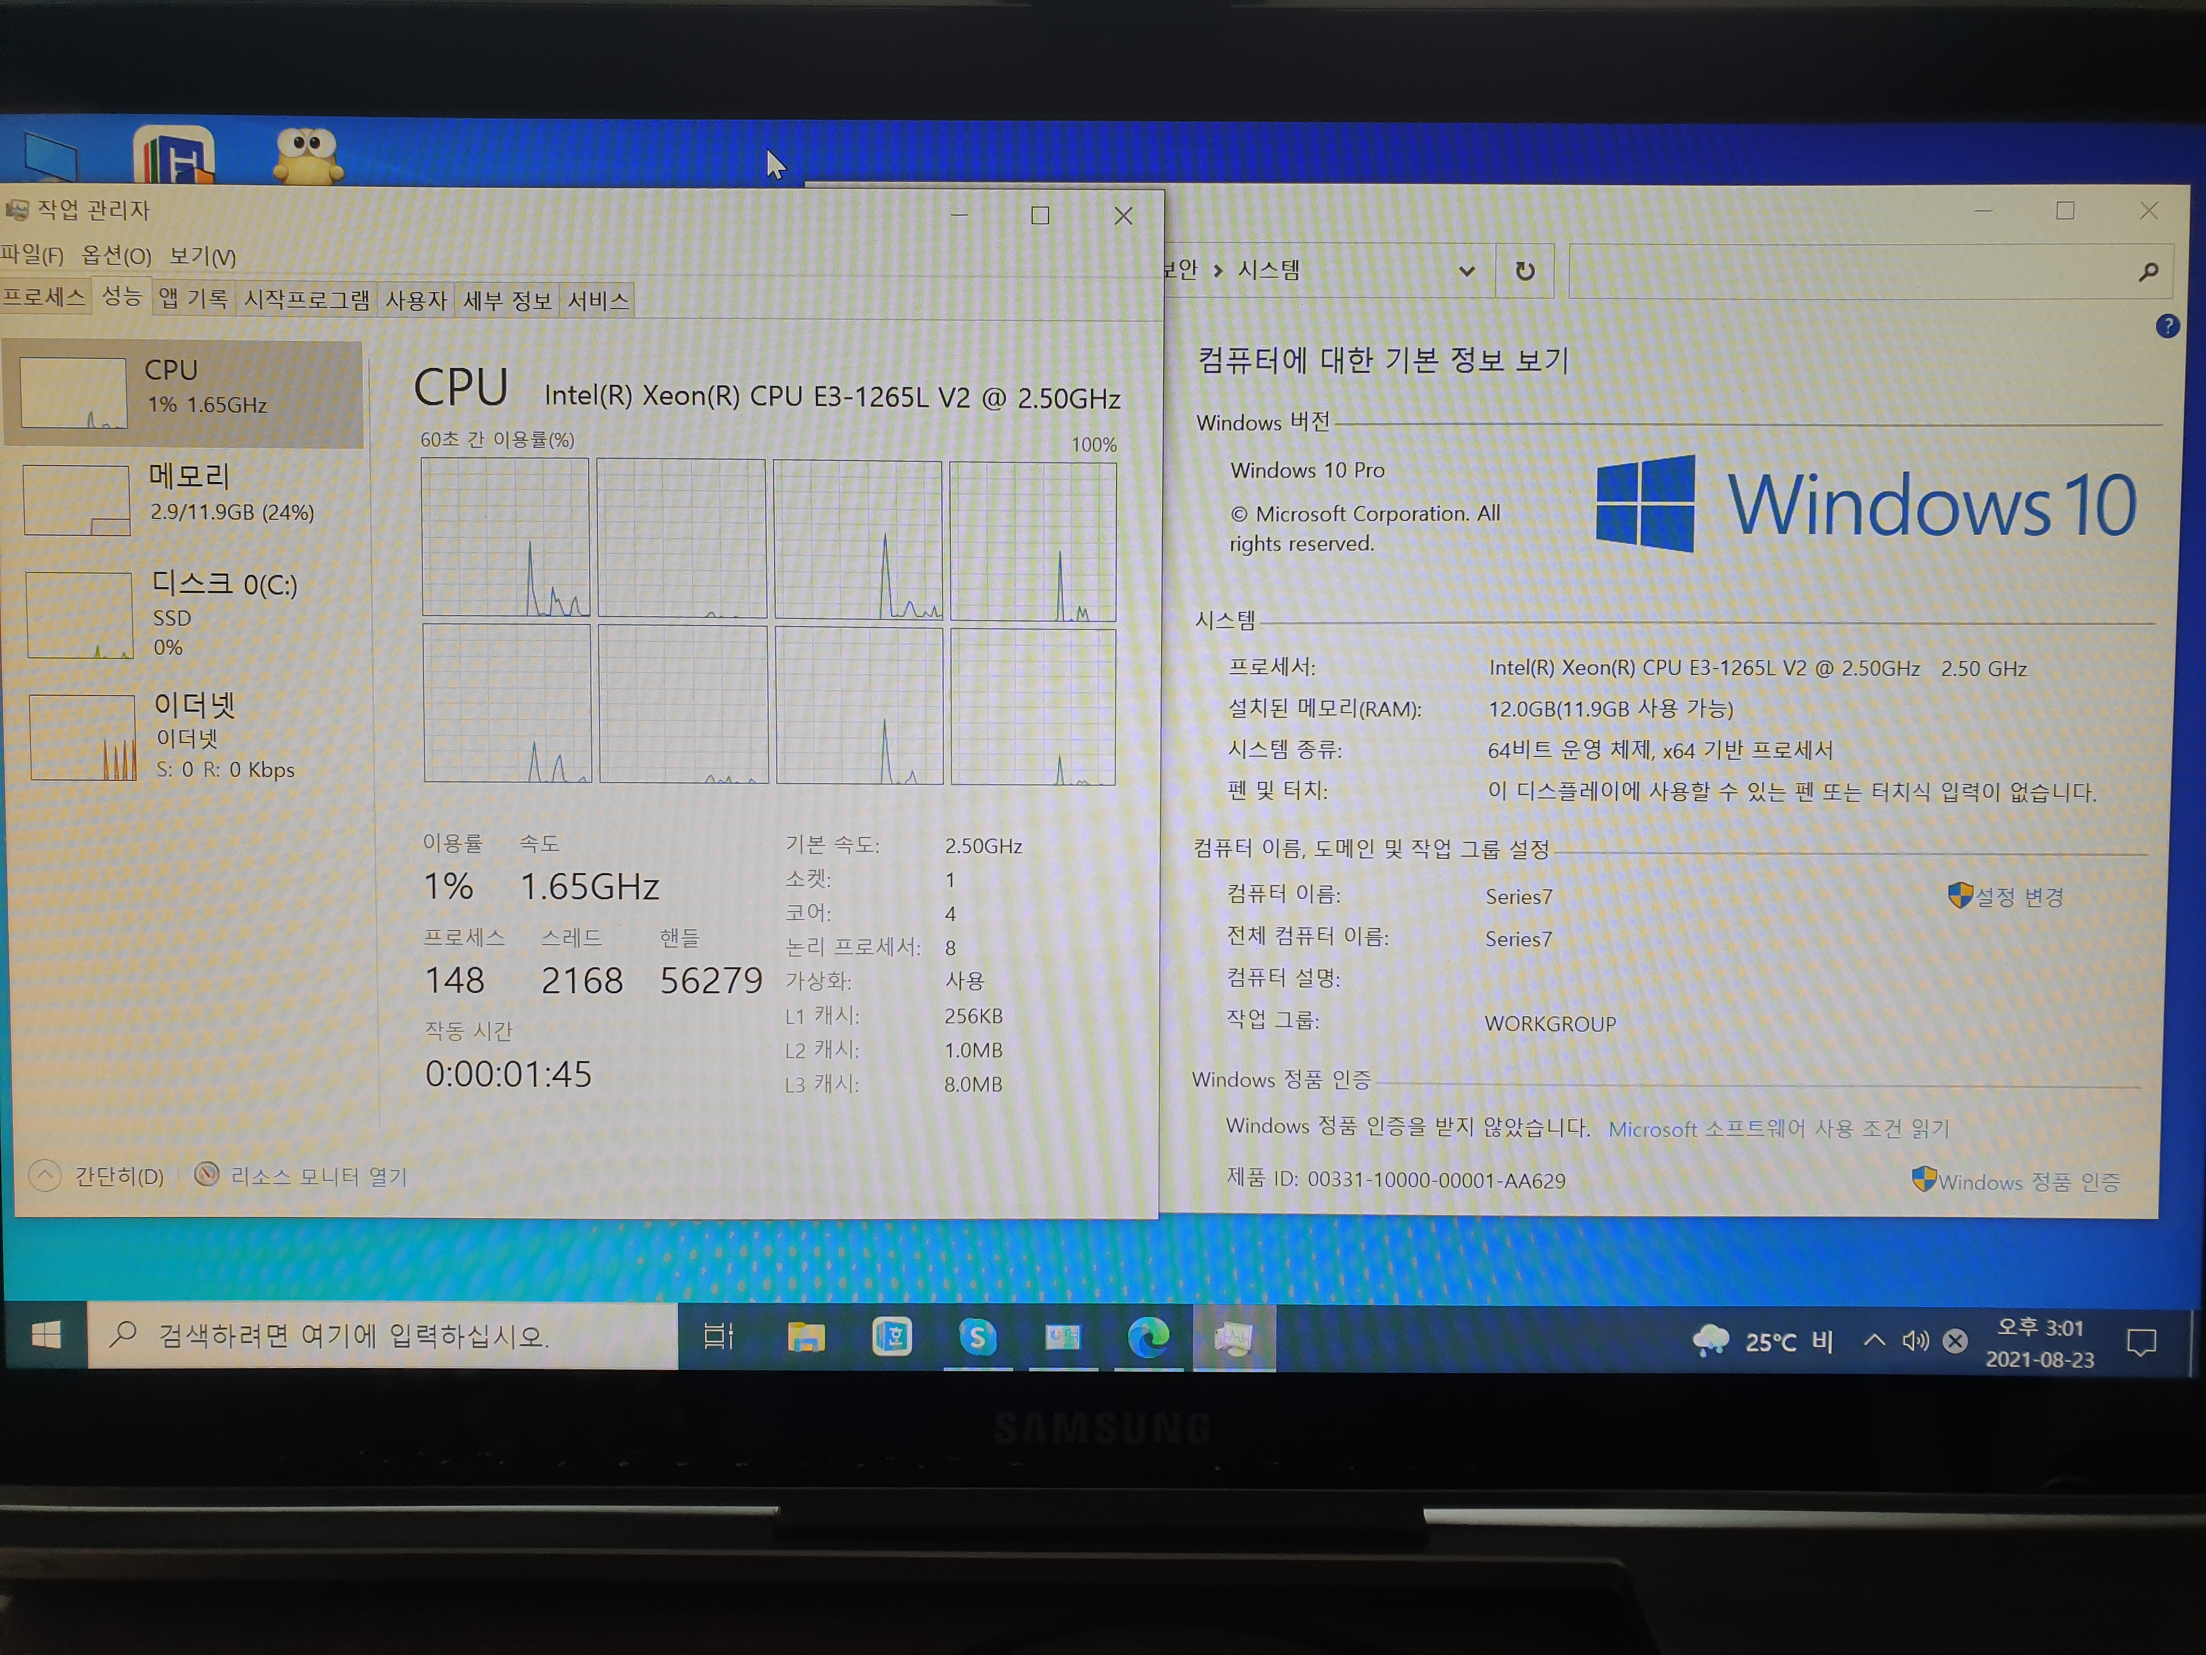2206x1655 pixels.
Task: Click the Windows 10 Pro text
Action: coord(1308,469)
